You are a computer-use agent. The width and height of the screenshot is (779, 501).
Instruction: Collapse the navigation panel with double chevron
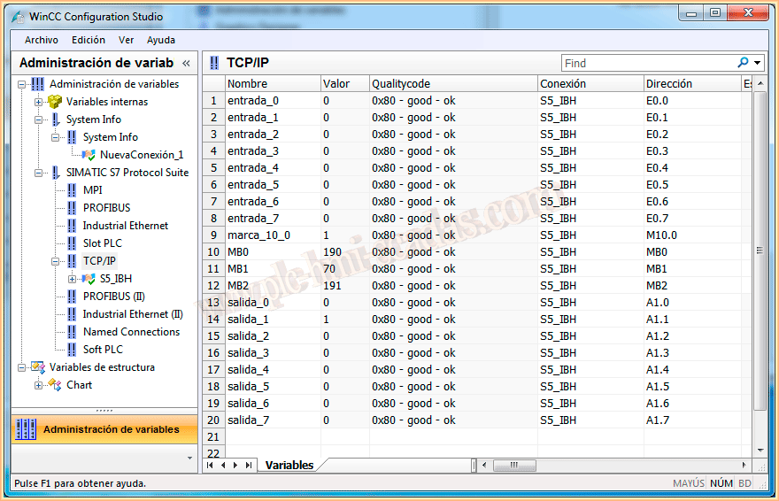point(186,63)
